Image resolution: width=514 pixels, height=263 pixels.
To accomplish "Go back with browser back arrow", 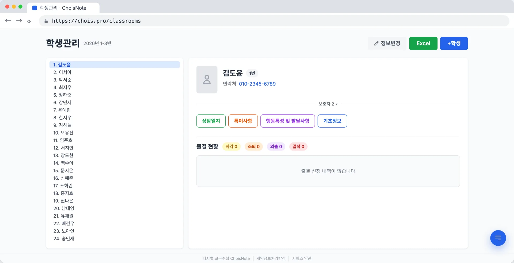I will (8, 21).
